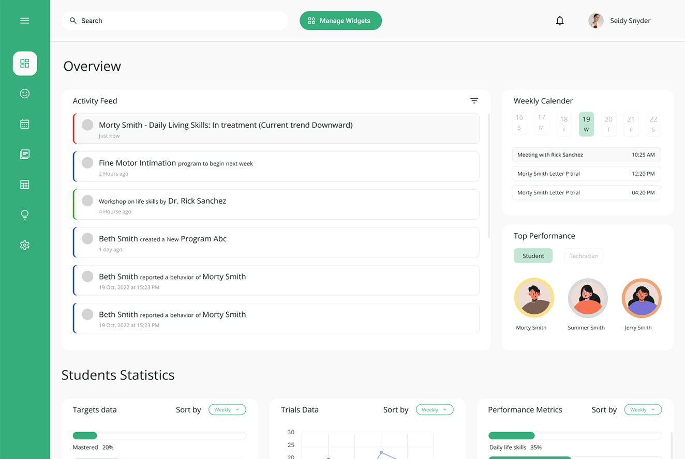685x459 pixels.
Task: Switch Top Performance to Technician
Action: click(x=584, y=256)
